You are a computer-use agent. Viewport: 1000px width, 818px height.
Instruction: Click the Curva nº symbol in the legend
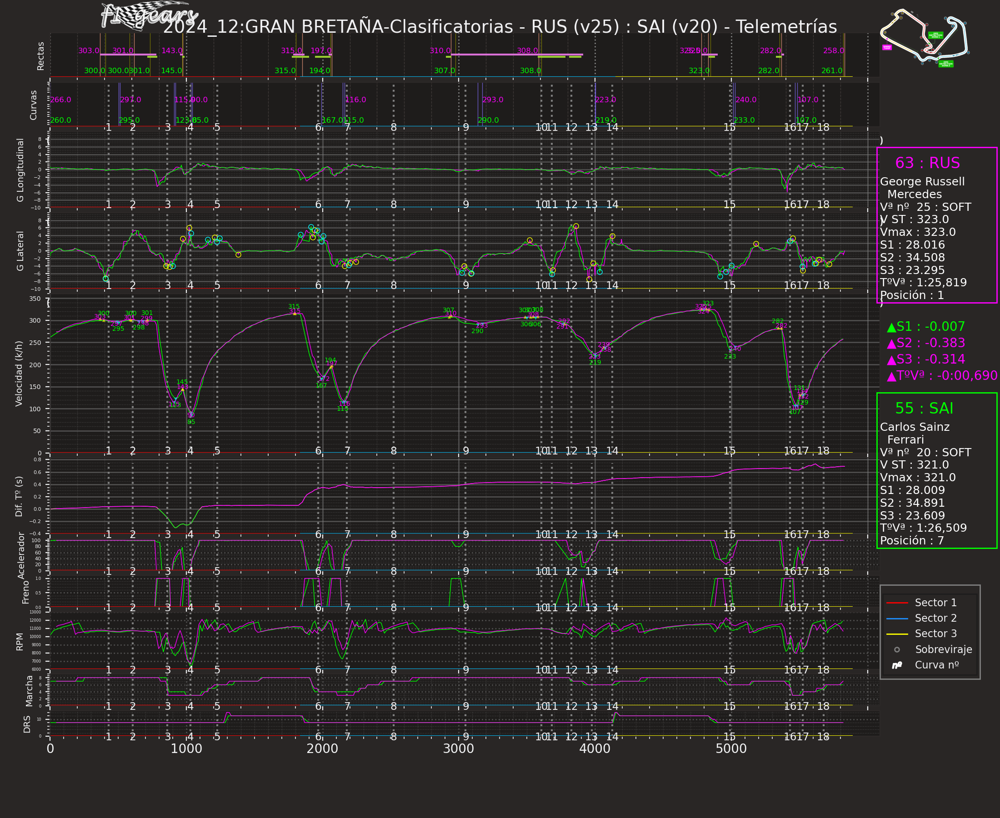(x=897, y=665)
